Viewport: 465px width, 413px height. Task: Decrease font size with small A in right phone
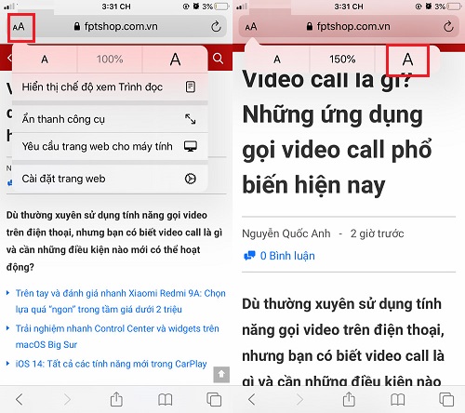(x=277, y=60)
